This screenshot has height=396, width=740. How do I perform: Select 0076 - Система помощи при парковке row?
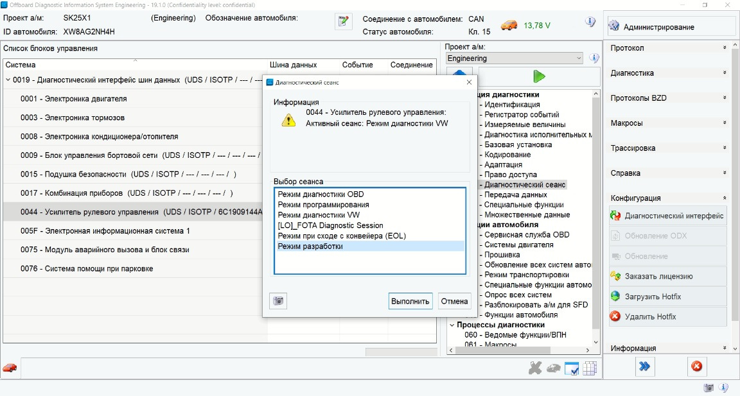point(135,268)
